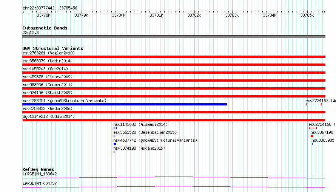Viewport: 336px width, 192px height.
Task: Click the esv3661528 (Besenbacher2015) label
Action: pyautogui.click(x=145, y=132)
